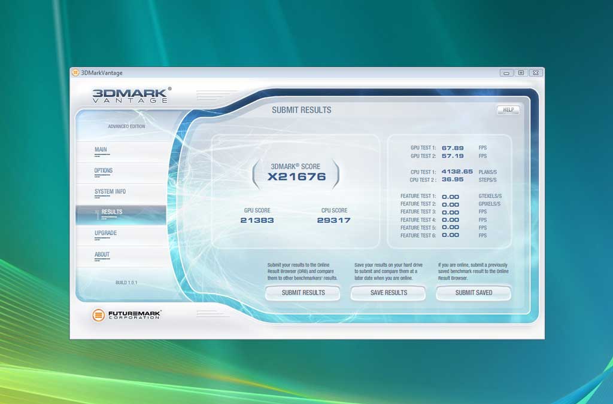Minimize the 3DMarkVantage window
The width and height of the screenshot is (613, 404).
pyautogui.click(x=506, y=73)
